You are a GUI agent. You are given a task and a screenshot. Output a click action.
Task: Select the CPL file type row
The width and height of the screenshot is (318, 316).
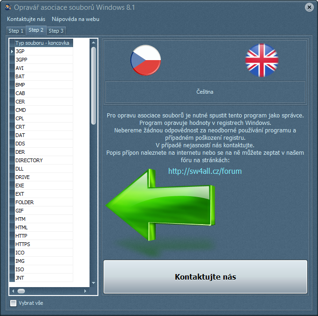[44, 118]
